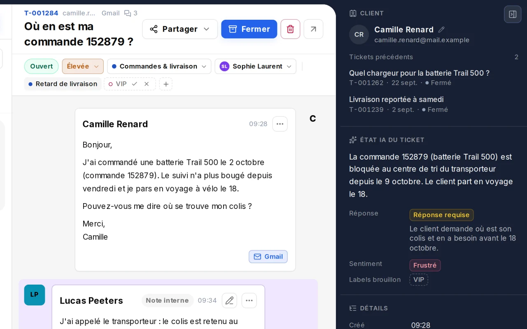Click the message count icon in the header
The width and height of the screenshot is (527, 329).
pos(128,13)
